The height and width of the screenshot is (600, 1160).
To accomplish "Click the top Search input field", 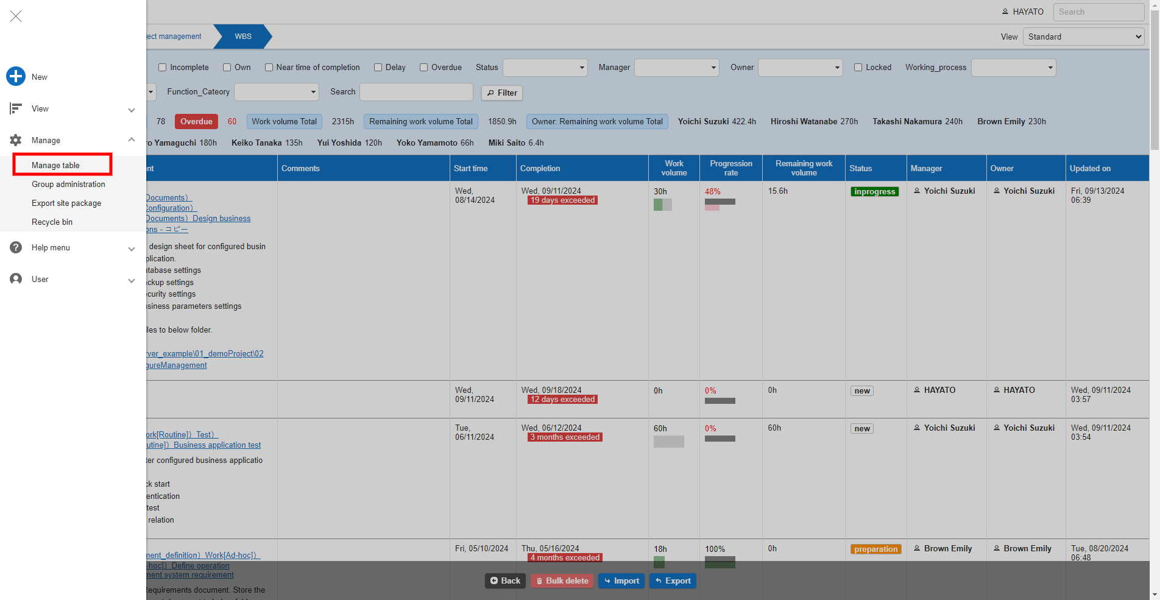I will (1098, 12).
